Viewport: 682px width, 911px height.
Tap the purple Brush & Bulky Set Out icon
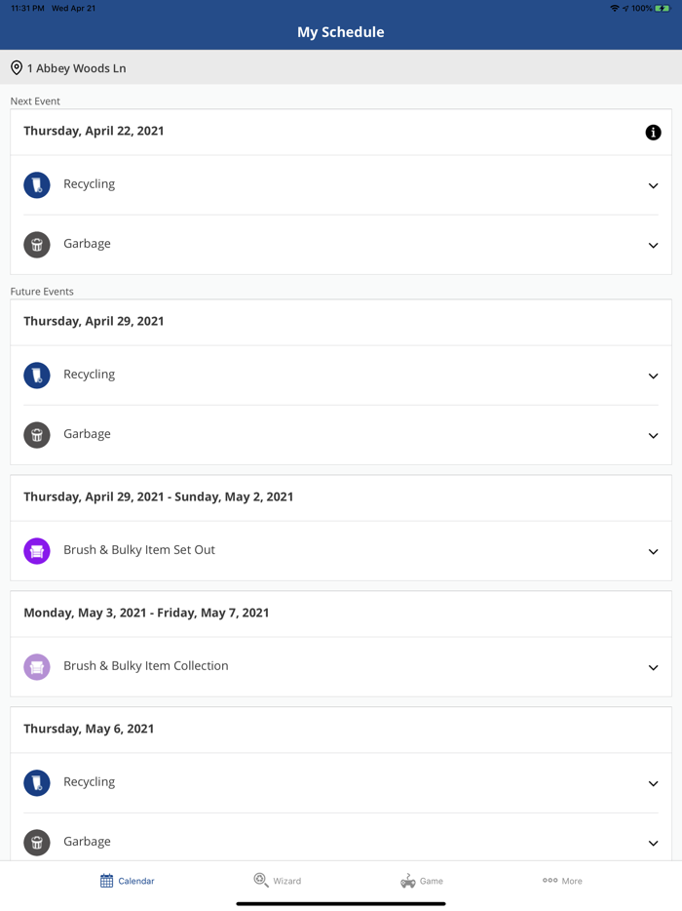(37, 551)
